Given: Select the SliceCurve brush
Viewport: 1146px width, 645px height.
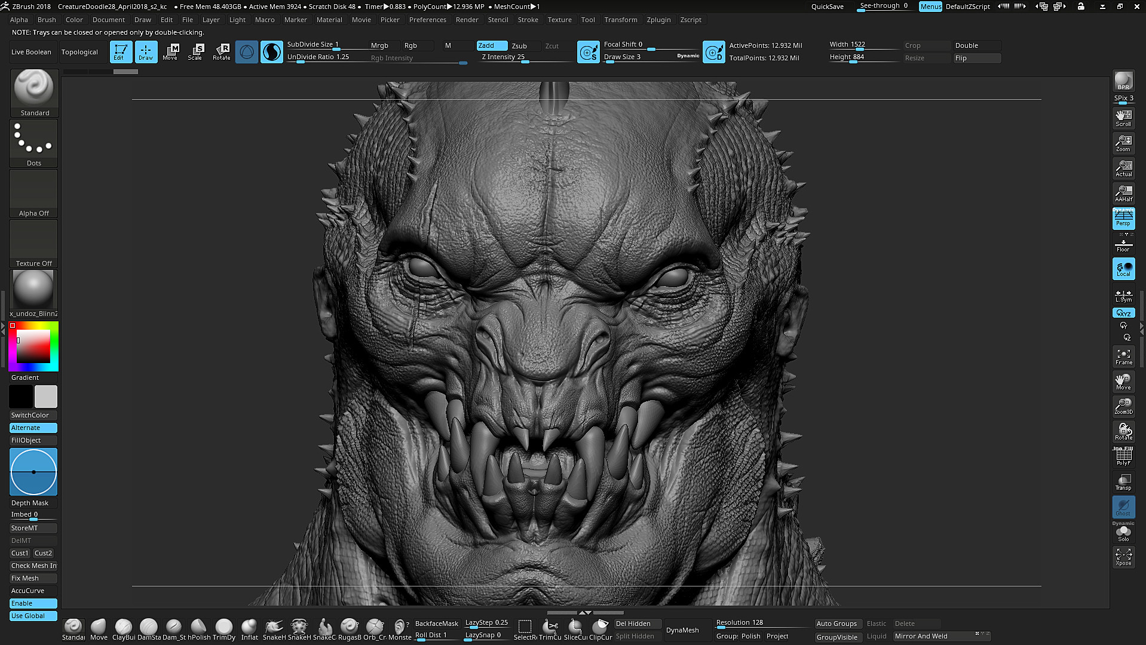Looking at the screenshot, I should (x=575, y=629).
